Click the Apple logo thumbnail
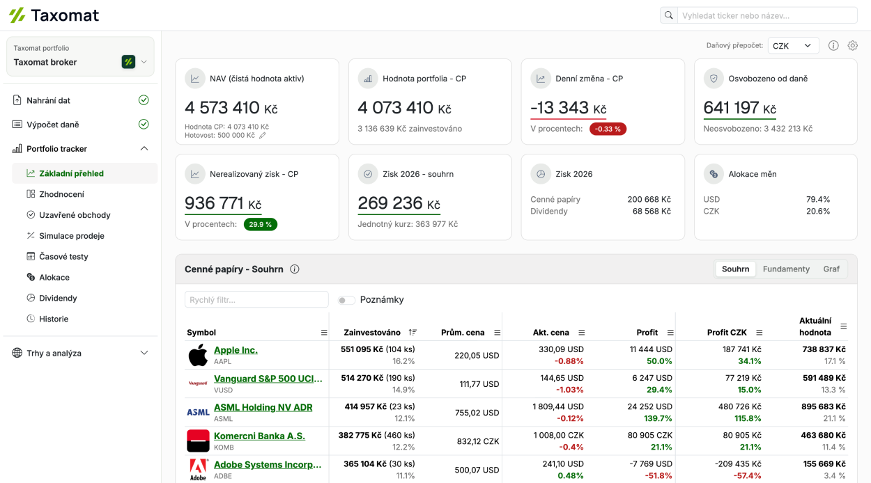 [x=198, y=355]
